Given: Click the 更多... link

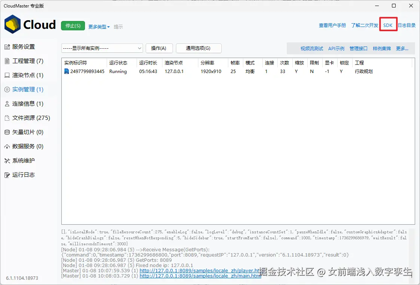Looking at the screenshot, I should point(402,48).
